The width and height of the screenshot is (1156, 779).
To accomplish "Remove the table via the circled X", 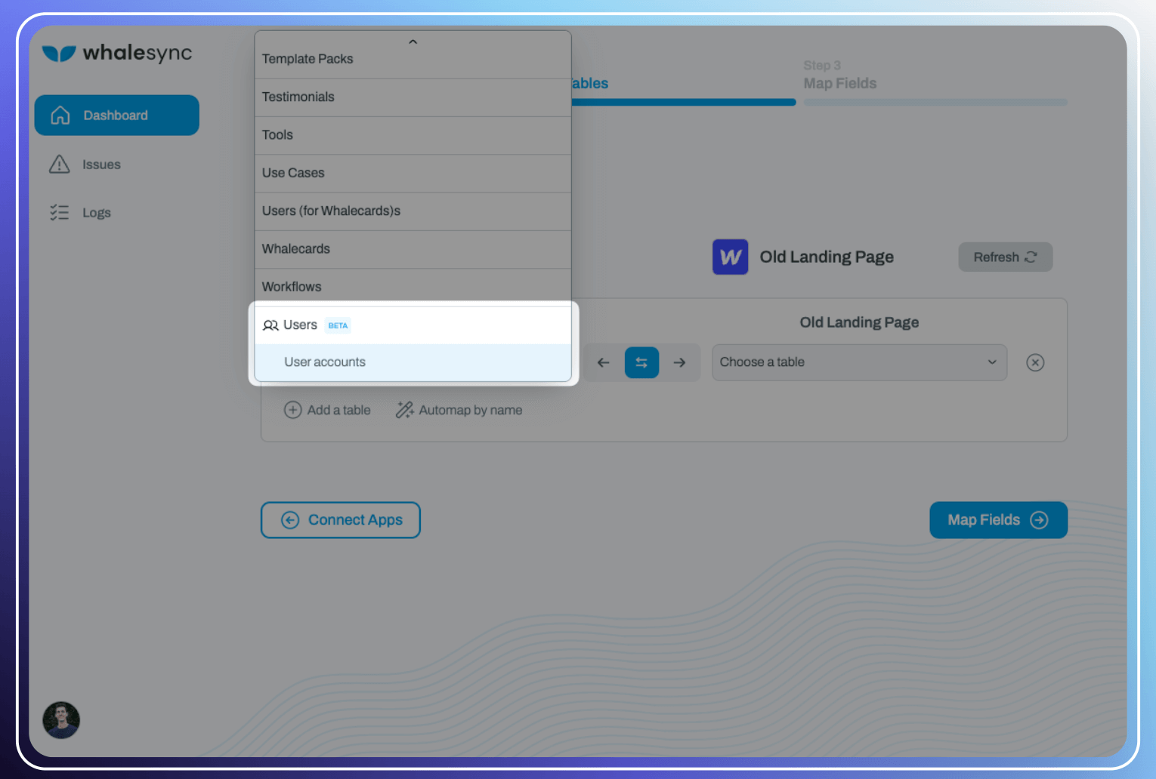I will coord(1035,362).
